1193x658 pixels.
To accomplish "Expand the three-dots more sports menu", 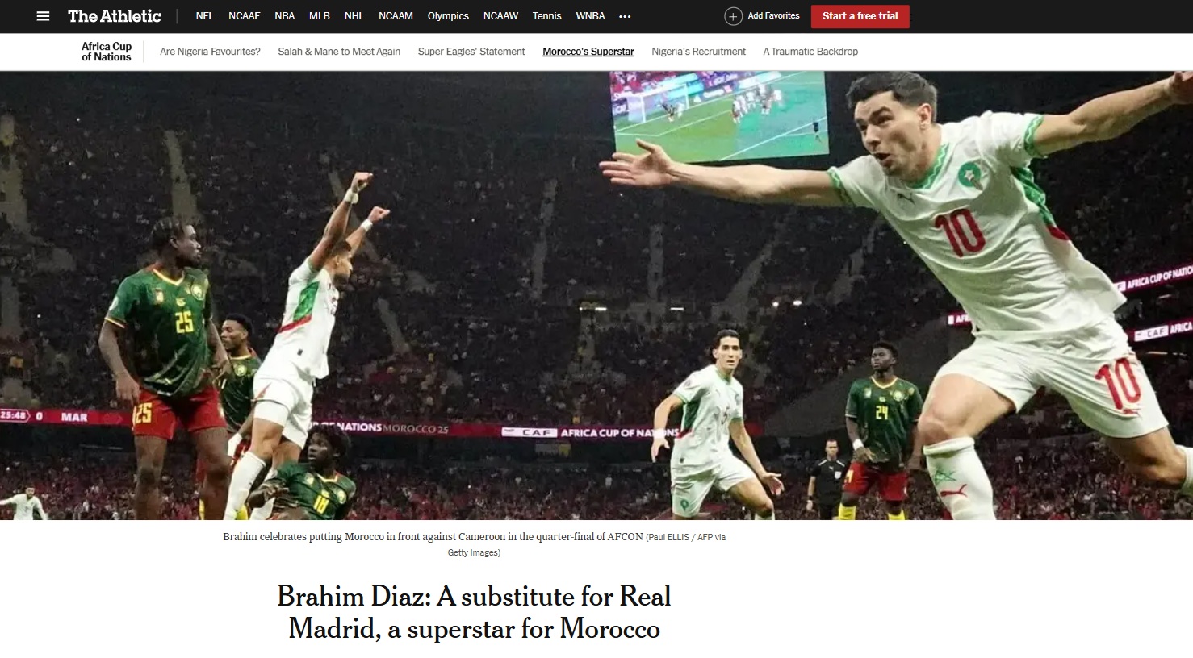I will [x=625, y=16].
